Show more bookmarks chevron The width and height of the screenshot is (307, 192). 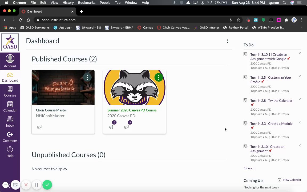coord(301,28)
